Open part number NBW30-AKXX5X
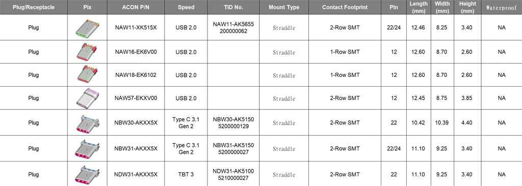Image resolution: width=522 pixels, height=186 pixels. [136, 123]
